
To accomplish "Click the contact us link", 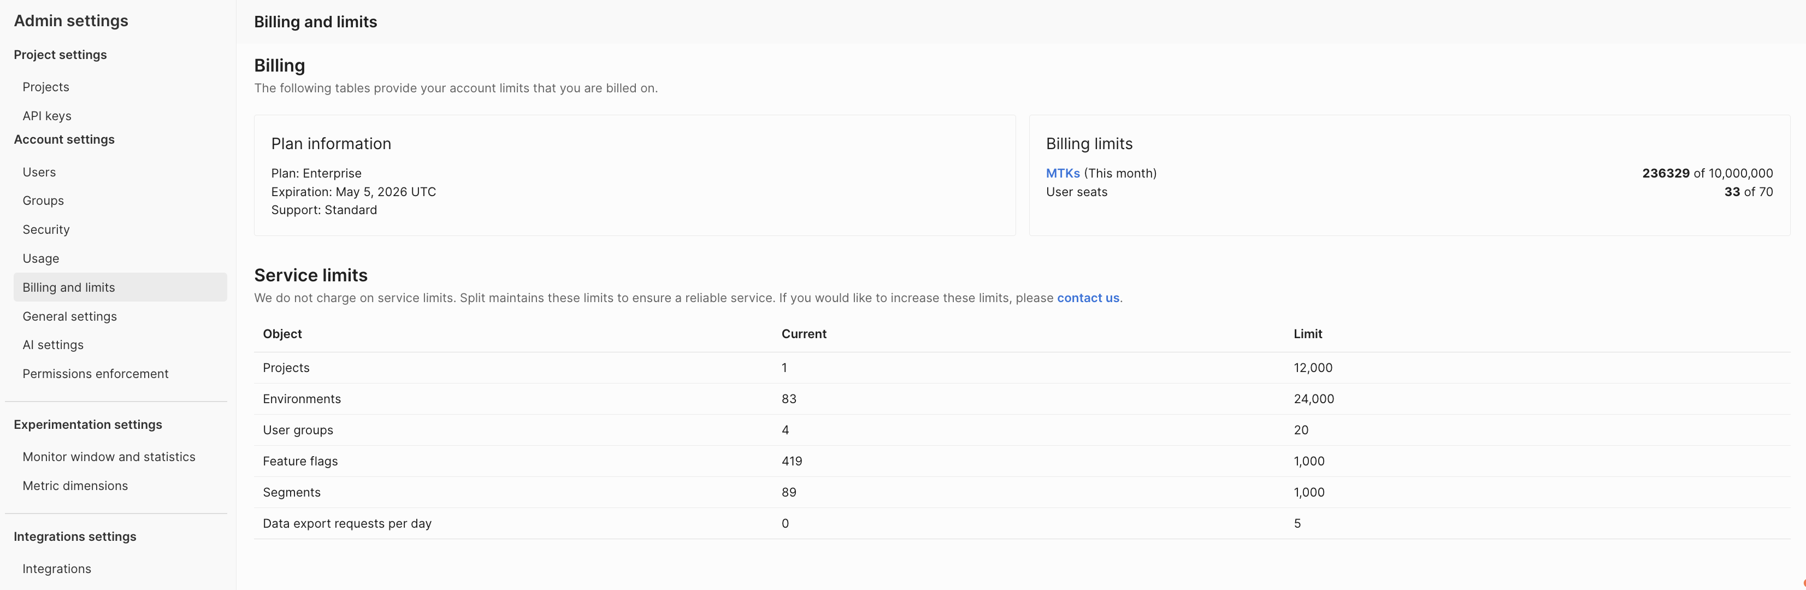I will click(1088, 298).
